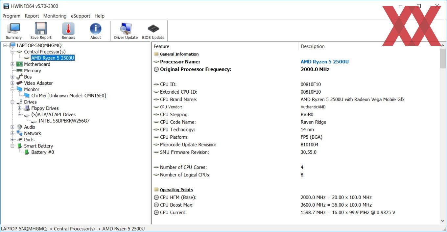Image resolution: width=447 pixels, height=232 pixels.
Task: Open the Monitoring menu
Action: click(x=55, y=16)
